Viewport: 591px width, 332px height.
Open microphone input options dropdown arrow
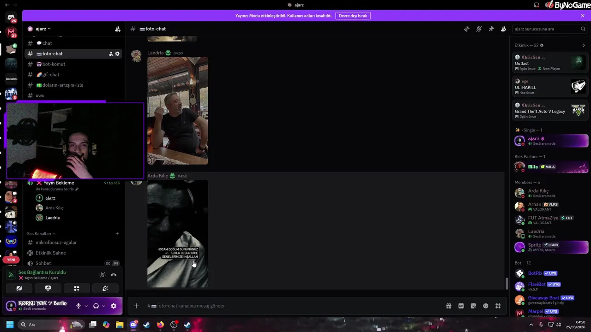pos(86,306)
